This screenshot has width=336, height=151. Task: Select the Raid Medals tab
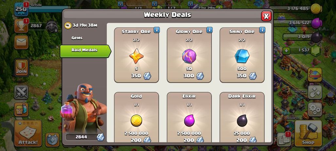(x=85, y=51)
